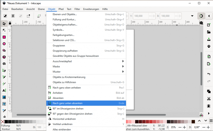Toggle the zoom 1:1 ruler corner button
Screen dimensions: 213x131
[x=201, y=23]
